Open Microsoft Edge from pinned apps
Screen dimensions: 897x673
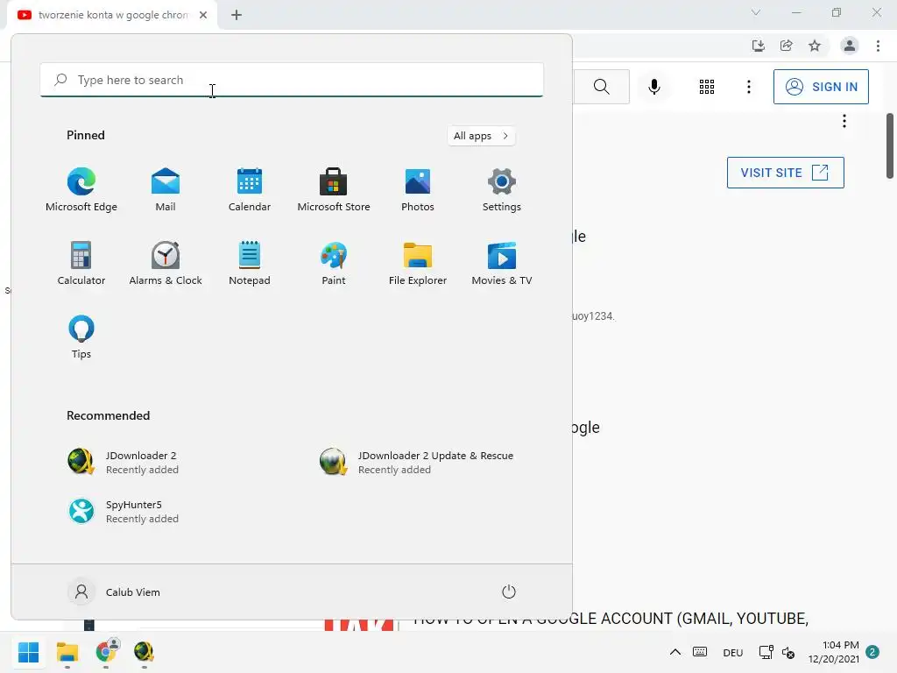pos(81,190)
